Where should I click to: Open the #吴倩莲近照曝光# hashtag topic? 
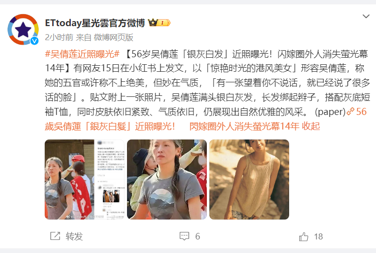point(82,54)
